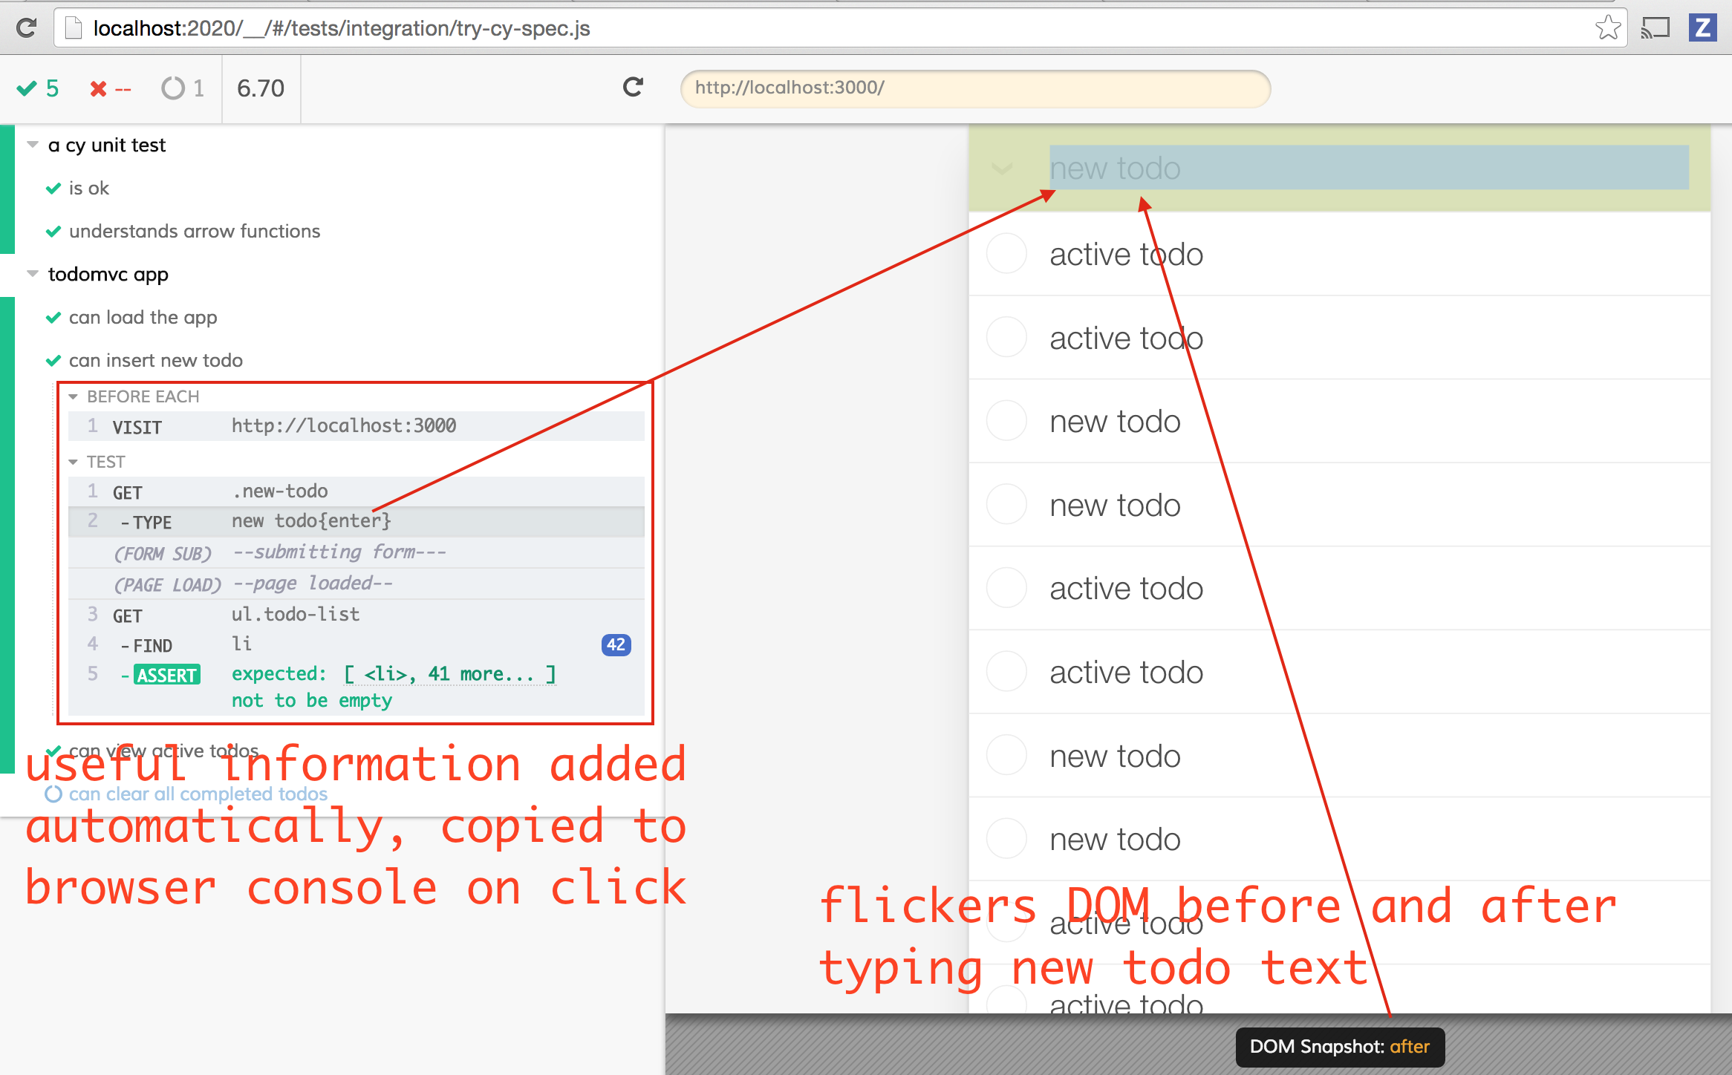The width and height of the screenshot is (1732, 1075).
Task: Check the circle beside the second active todo
Action: coord(1006,338)
